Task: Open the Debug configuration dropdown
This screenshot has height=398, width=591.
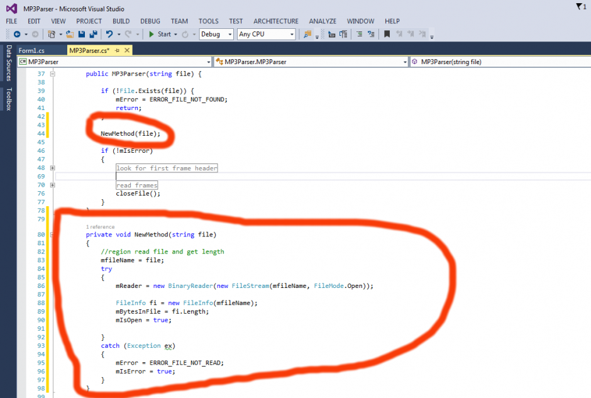Action: coord(215,34)
